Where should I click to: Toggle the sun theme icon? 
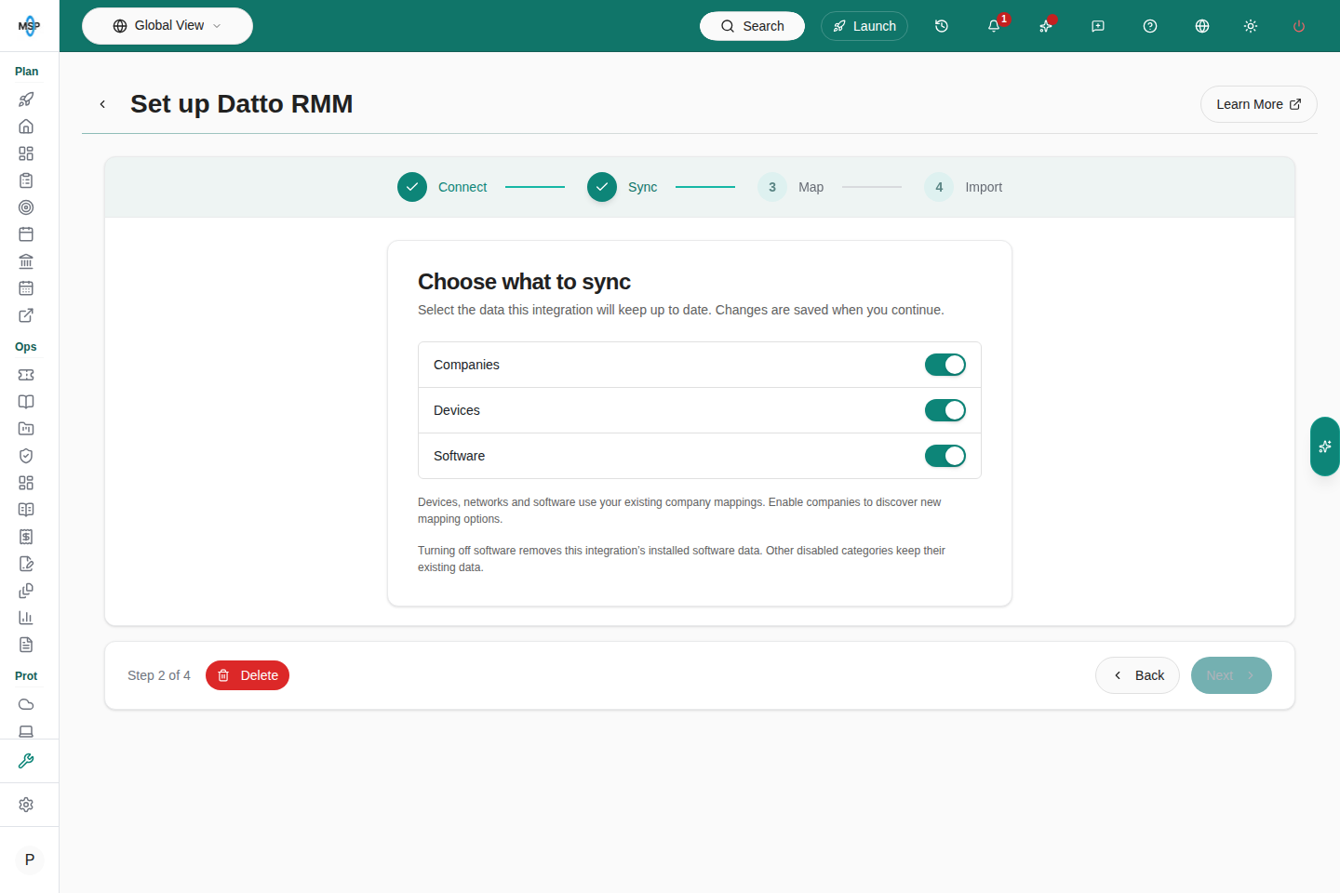tap(1251, 26)
